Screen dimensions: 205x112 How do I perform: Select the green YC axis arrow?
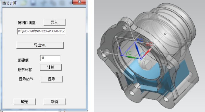[132, 57]
